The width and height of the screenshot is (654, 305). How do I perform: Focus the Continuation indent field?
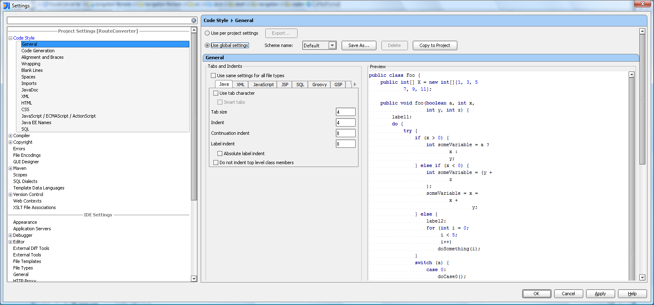tap(345, 133)
